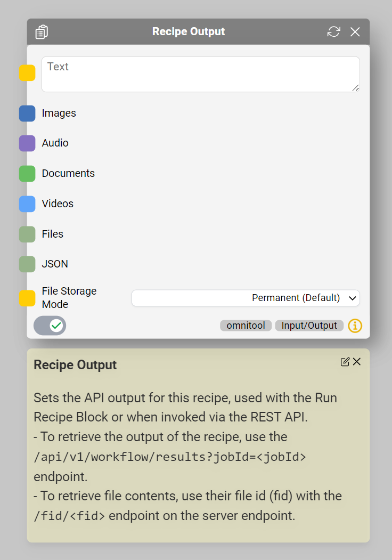
Task: Click the Input/Output tag
Action: point(309,326)
